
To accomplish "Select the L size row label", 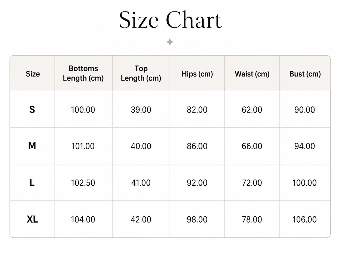I will [x=32, y=183].
